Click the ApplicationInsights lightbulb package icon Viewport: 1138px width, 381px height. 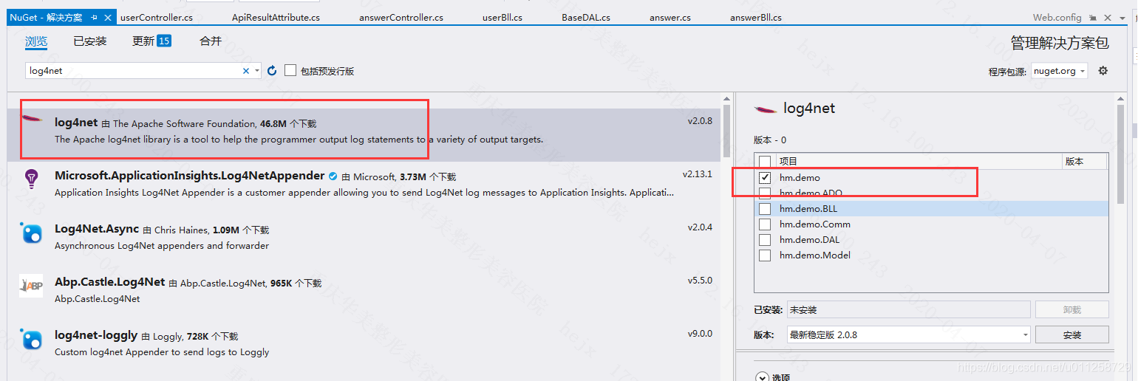31,179
